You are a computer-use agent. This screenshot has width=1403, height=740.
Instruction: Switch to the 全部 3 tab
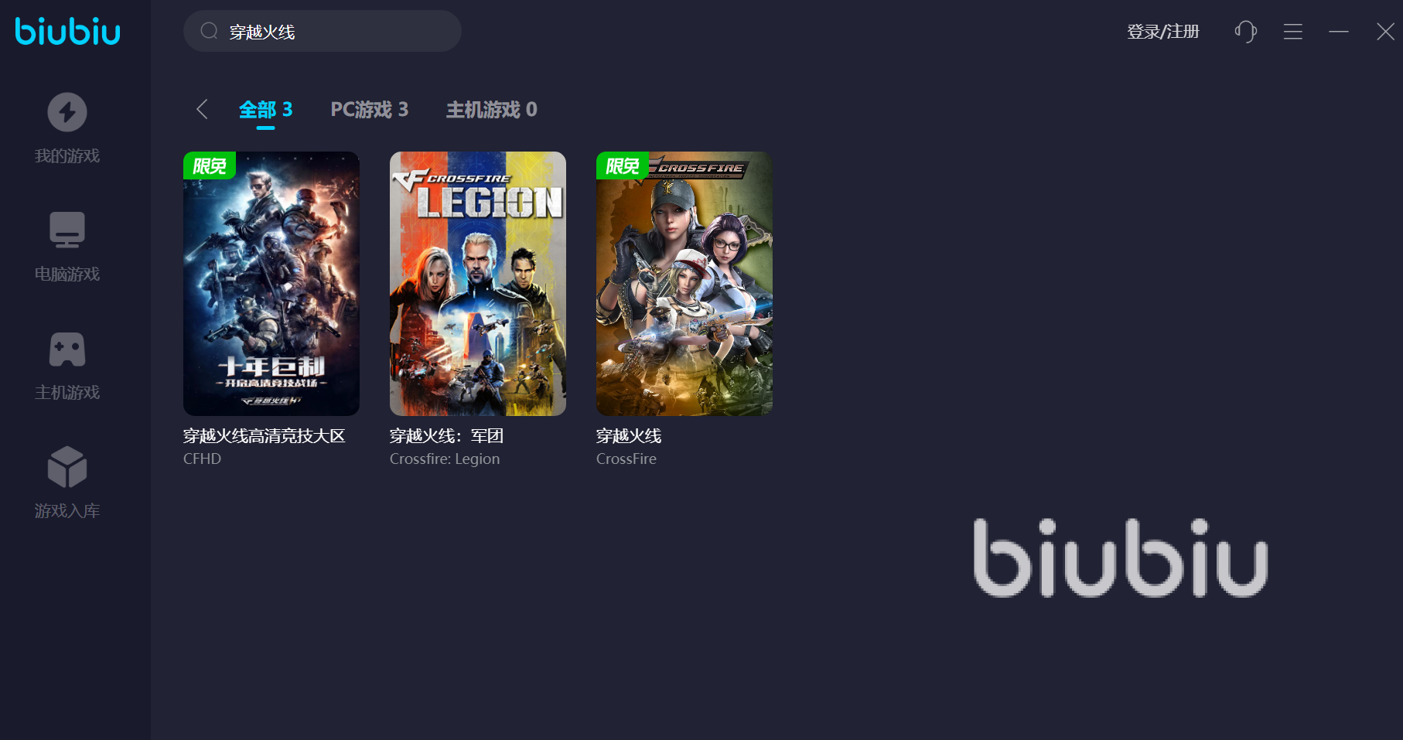pos(265,110)
